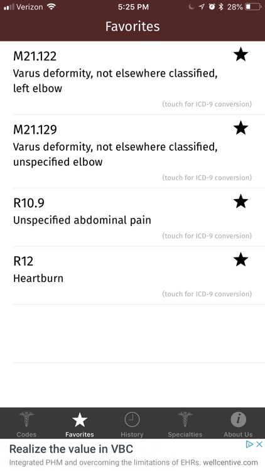Open the M21.129 code entry
Screen dimensions: 265x471
tap(132, 151)
